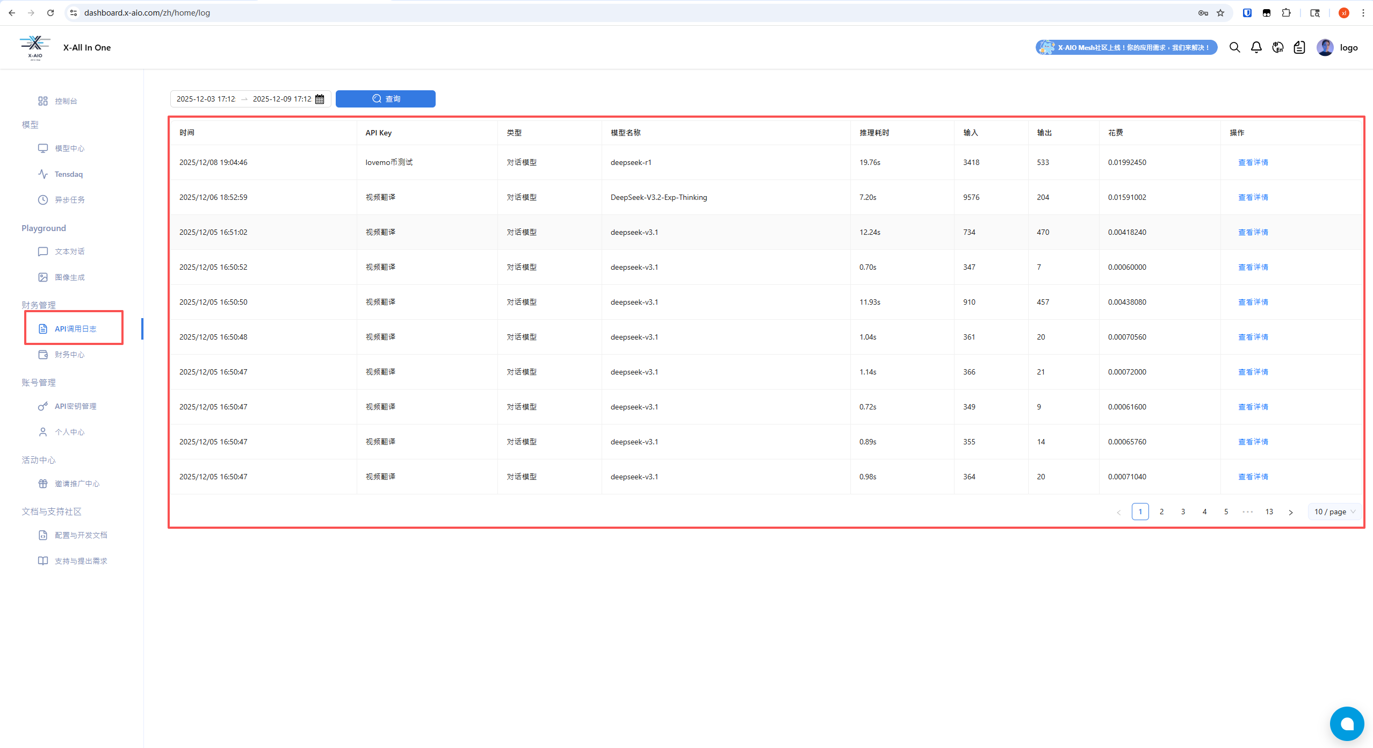Click the start date input field
This screenshot has width=1373, height=748.
(x=206, y=99)
